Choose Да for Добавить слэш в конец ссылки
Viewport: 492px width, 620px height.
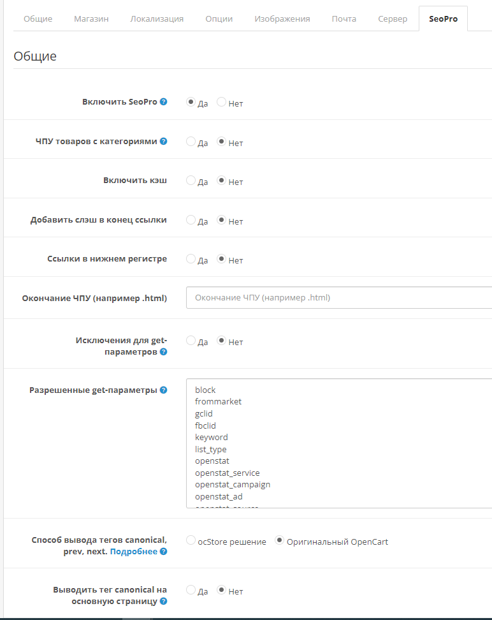pos(191,220)
